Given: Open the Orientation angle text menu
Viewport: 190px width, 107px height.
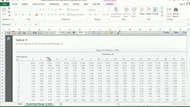Looking at the screenshot, I should pyautogui.click(x=61, y=10).
